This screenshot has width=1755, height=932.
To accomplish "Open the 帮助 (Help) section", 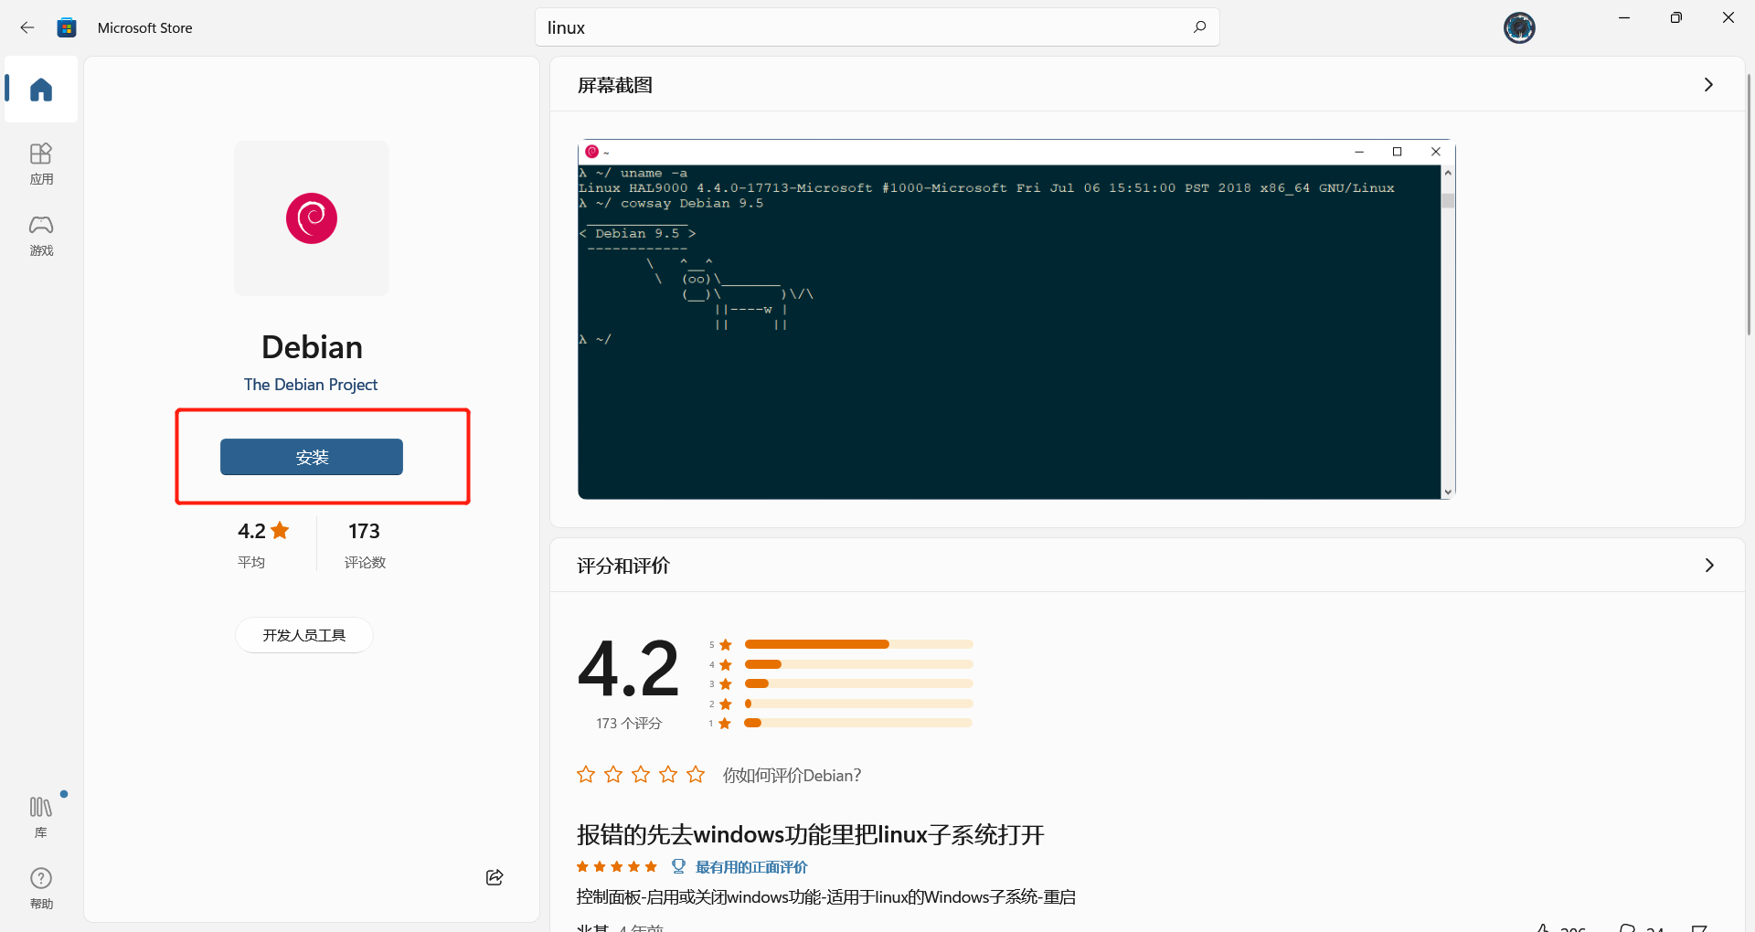I will coord(41,888).
